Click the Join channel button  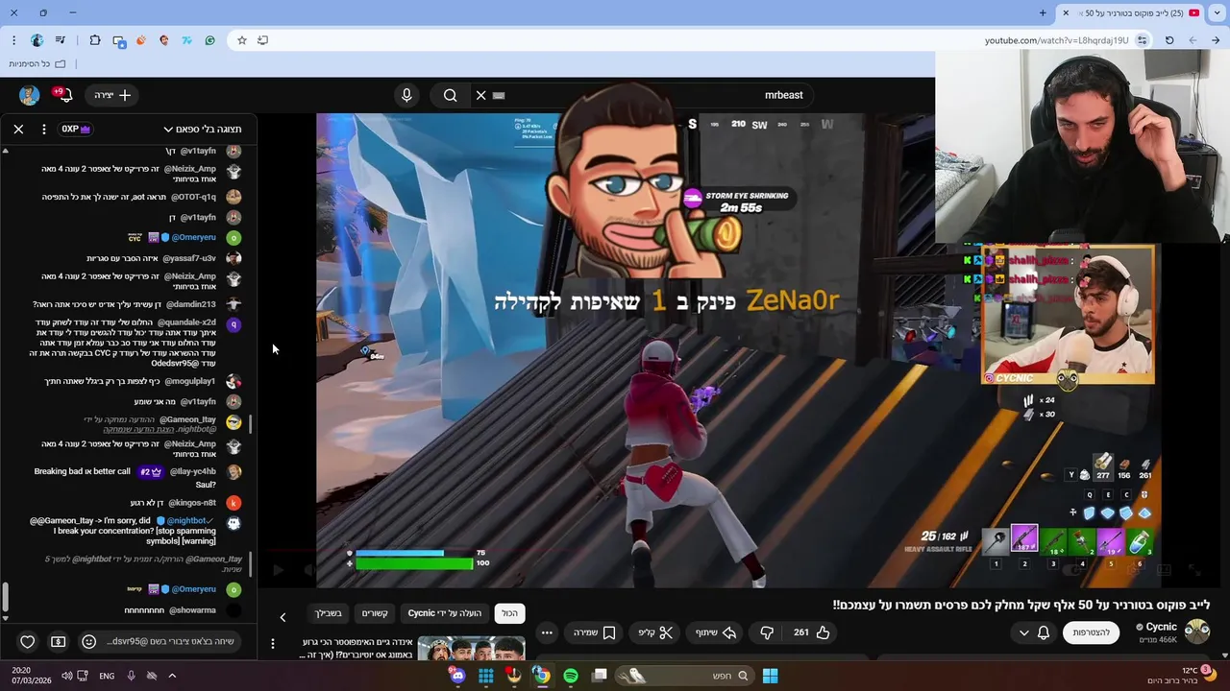1092,632
